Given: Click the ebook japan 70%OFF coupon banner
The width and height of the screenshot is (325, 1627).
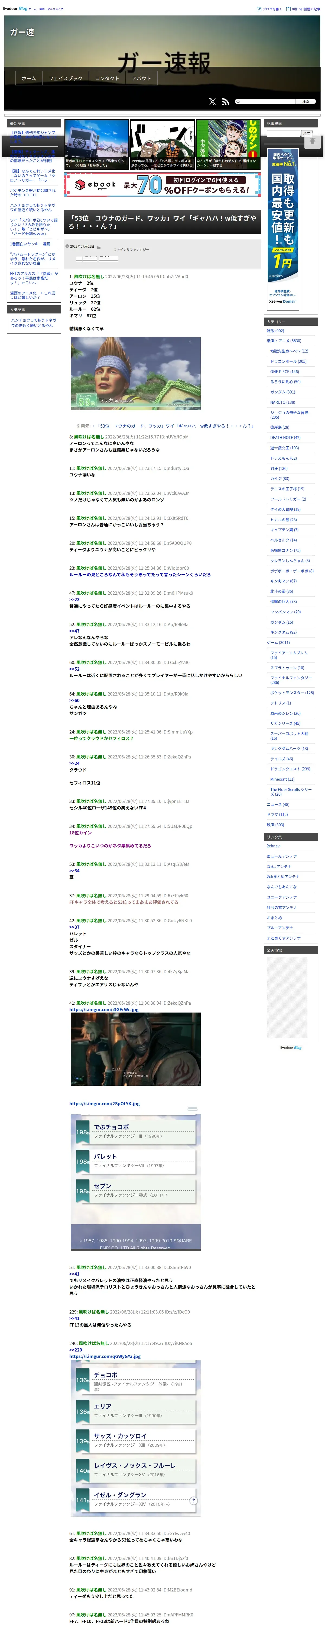Looking at the screenshot, I should coord(162,185).
